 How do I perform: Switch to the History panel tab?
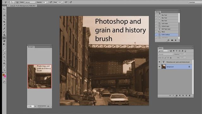tap(158, 12)
